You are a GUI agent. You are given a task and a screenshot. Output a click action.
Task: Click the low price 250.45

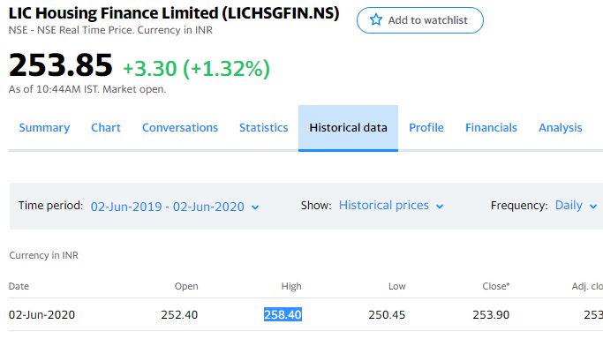point(387,315)
